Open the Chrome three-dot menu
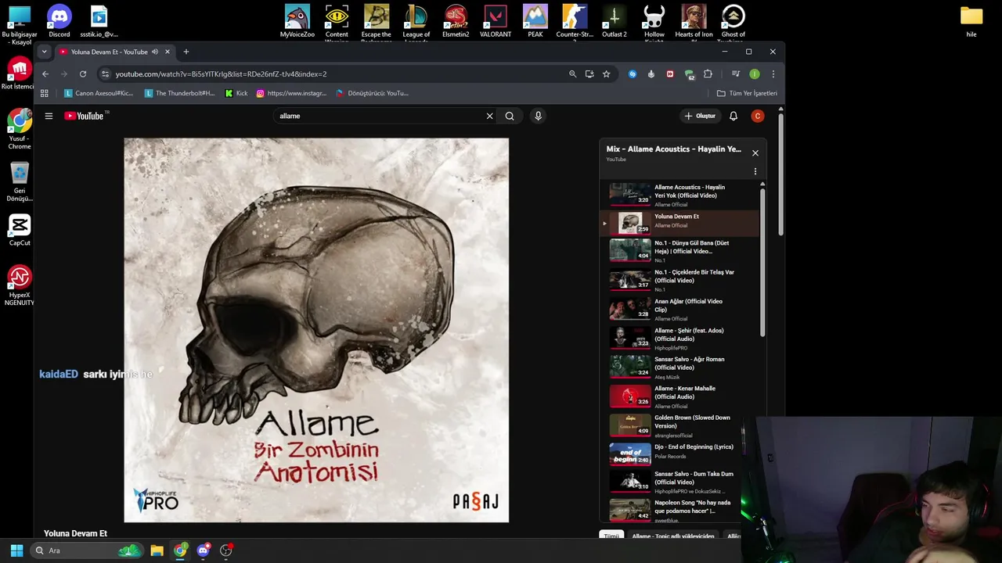This screenshot has height=563, width=1002. point(773,74)
